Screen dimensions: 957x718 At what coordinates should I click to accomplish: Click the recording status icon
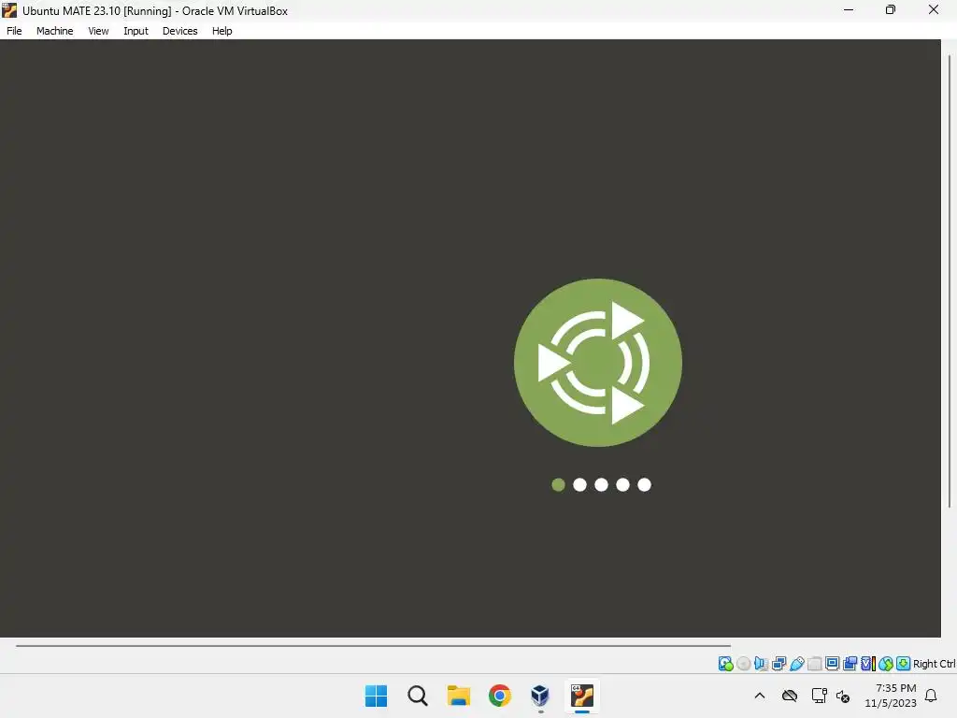[x=850, y=664]
